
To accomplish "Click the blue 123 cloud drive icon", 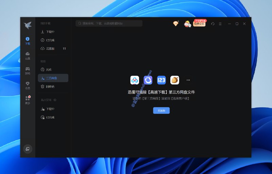I will click(x=161, y=80).
